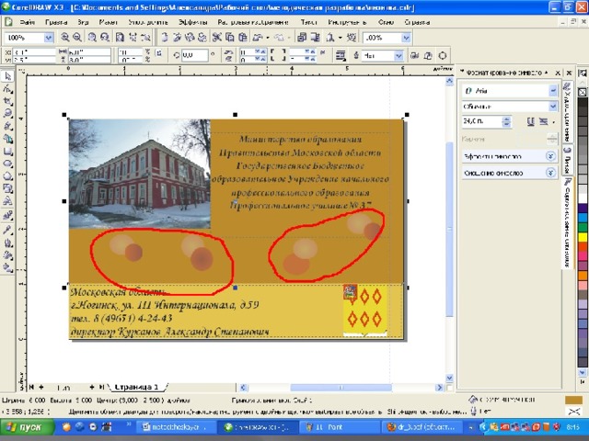This screenshot has height=441, width=589.
Task: Expand the Смещение символа section
Action: coord(550,172)
